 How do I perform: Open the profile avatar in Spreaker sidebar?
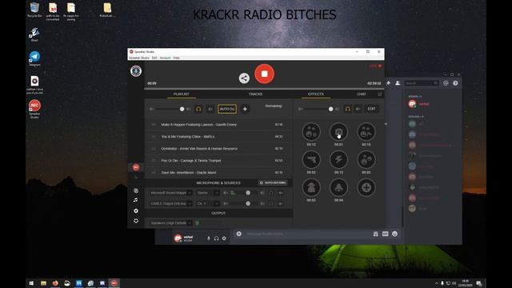point(136,71)
